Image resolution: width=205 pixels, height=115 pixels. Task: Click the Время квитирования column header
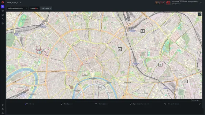[141, 104]
